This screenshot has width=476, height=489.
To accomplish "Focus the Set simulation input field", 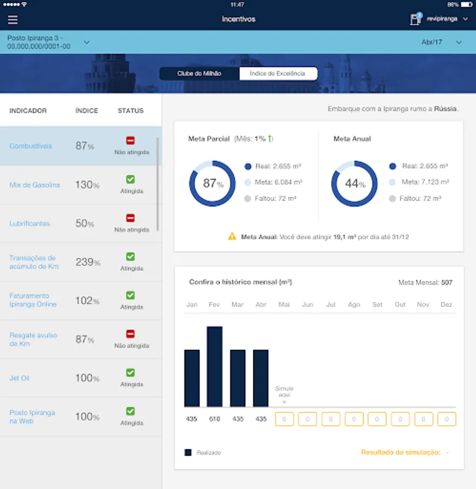I will pos(377,419).
